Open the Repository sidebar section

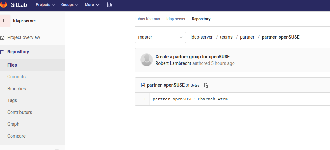(18, 52)
